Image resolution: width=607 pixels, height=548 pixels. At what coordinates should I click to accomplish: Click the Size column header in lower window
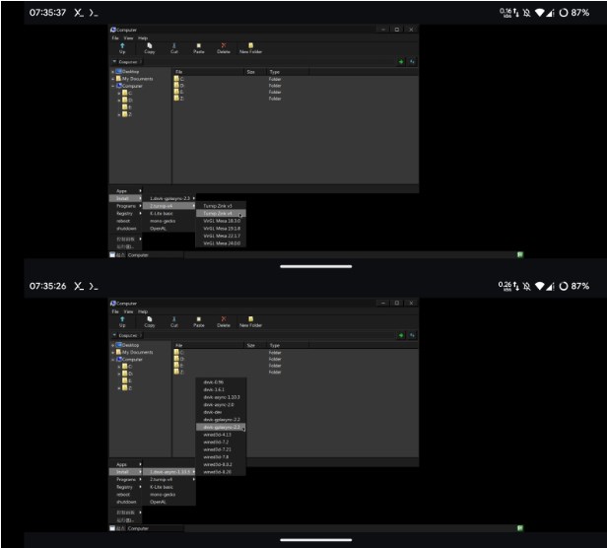(250, 346)
